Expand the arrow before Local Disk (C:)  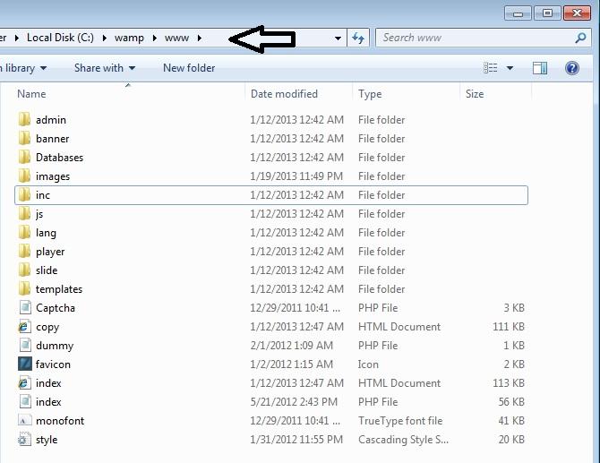[16, 38]
